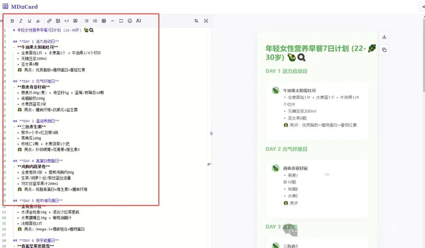Insert a numbered list
The image size is (425, 248).
click(95, 21)
